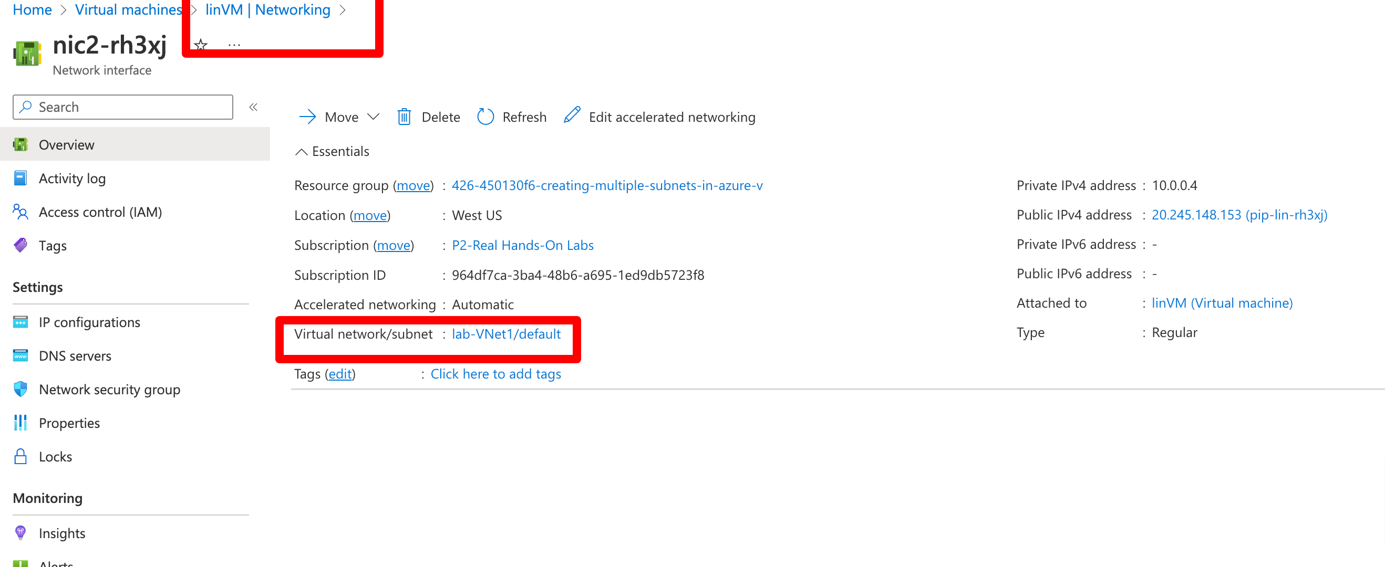Image resolution: width=1385 pixels, height=567 pixels.
Task: Open linVM (Virtual machine) link
Action: (1222, 302)
